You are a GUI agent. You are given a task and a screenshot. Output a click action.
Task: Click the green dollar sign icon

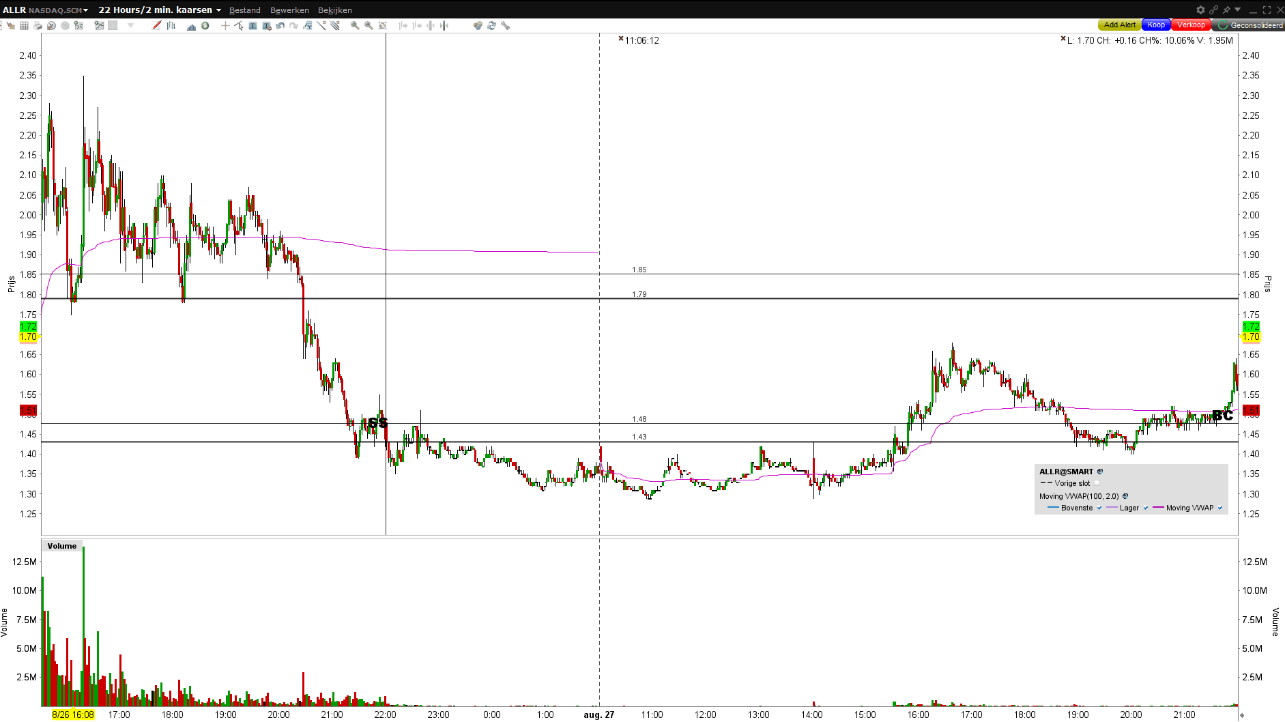(205, 26)
